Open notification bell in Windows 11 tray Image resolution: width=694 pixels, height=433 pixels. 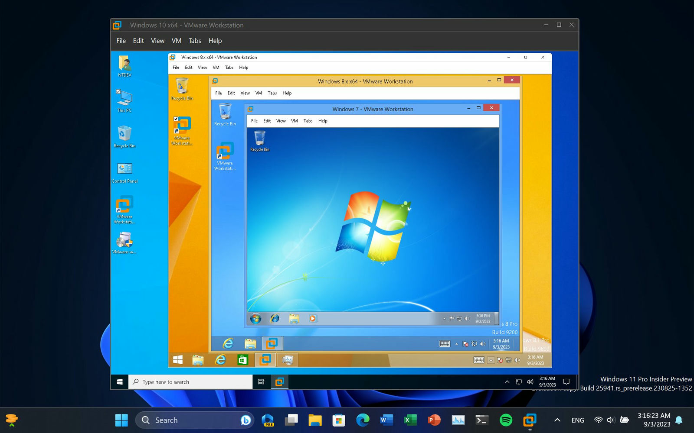(x=679, y=420)
